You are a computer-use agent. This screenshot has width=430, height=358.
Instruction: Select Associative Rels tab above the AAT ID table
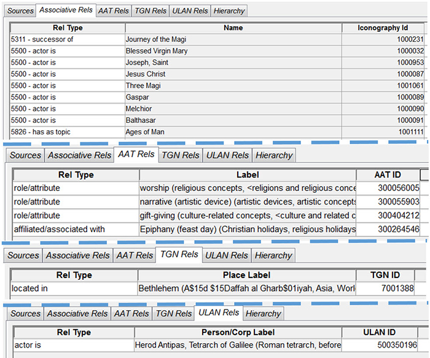(x=79, y=155)
